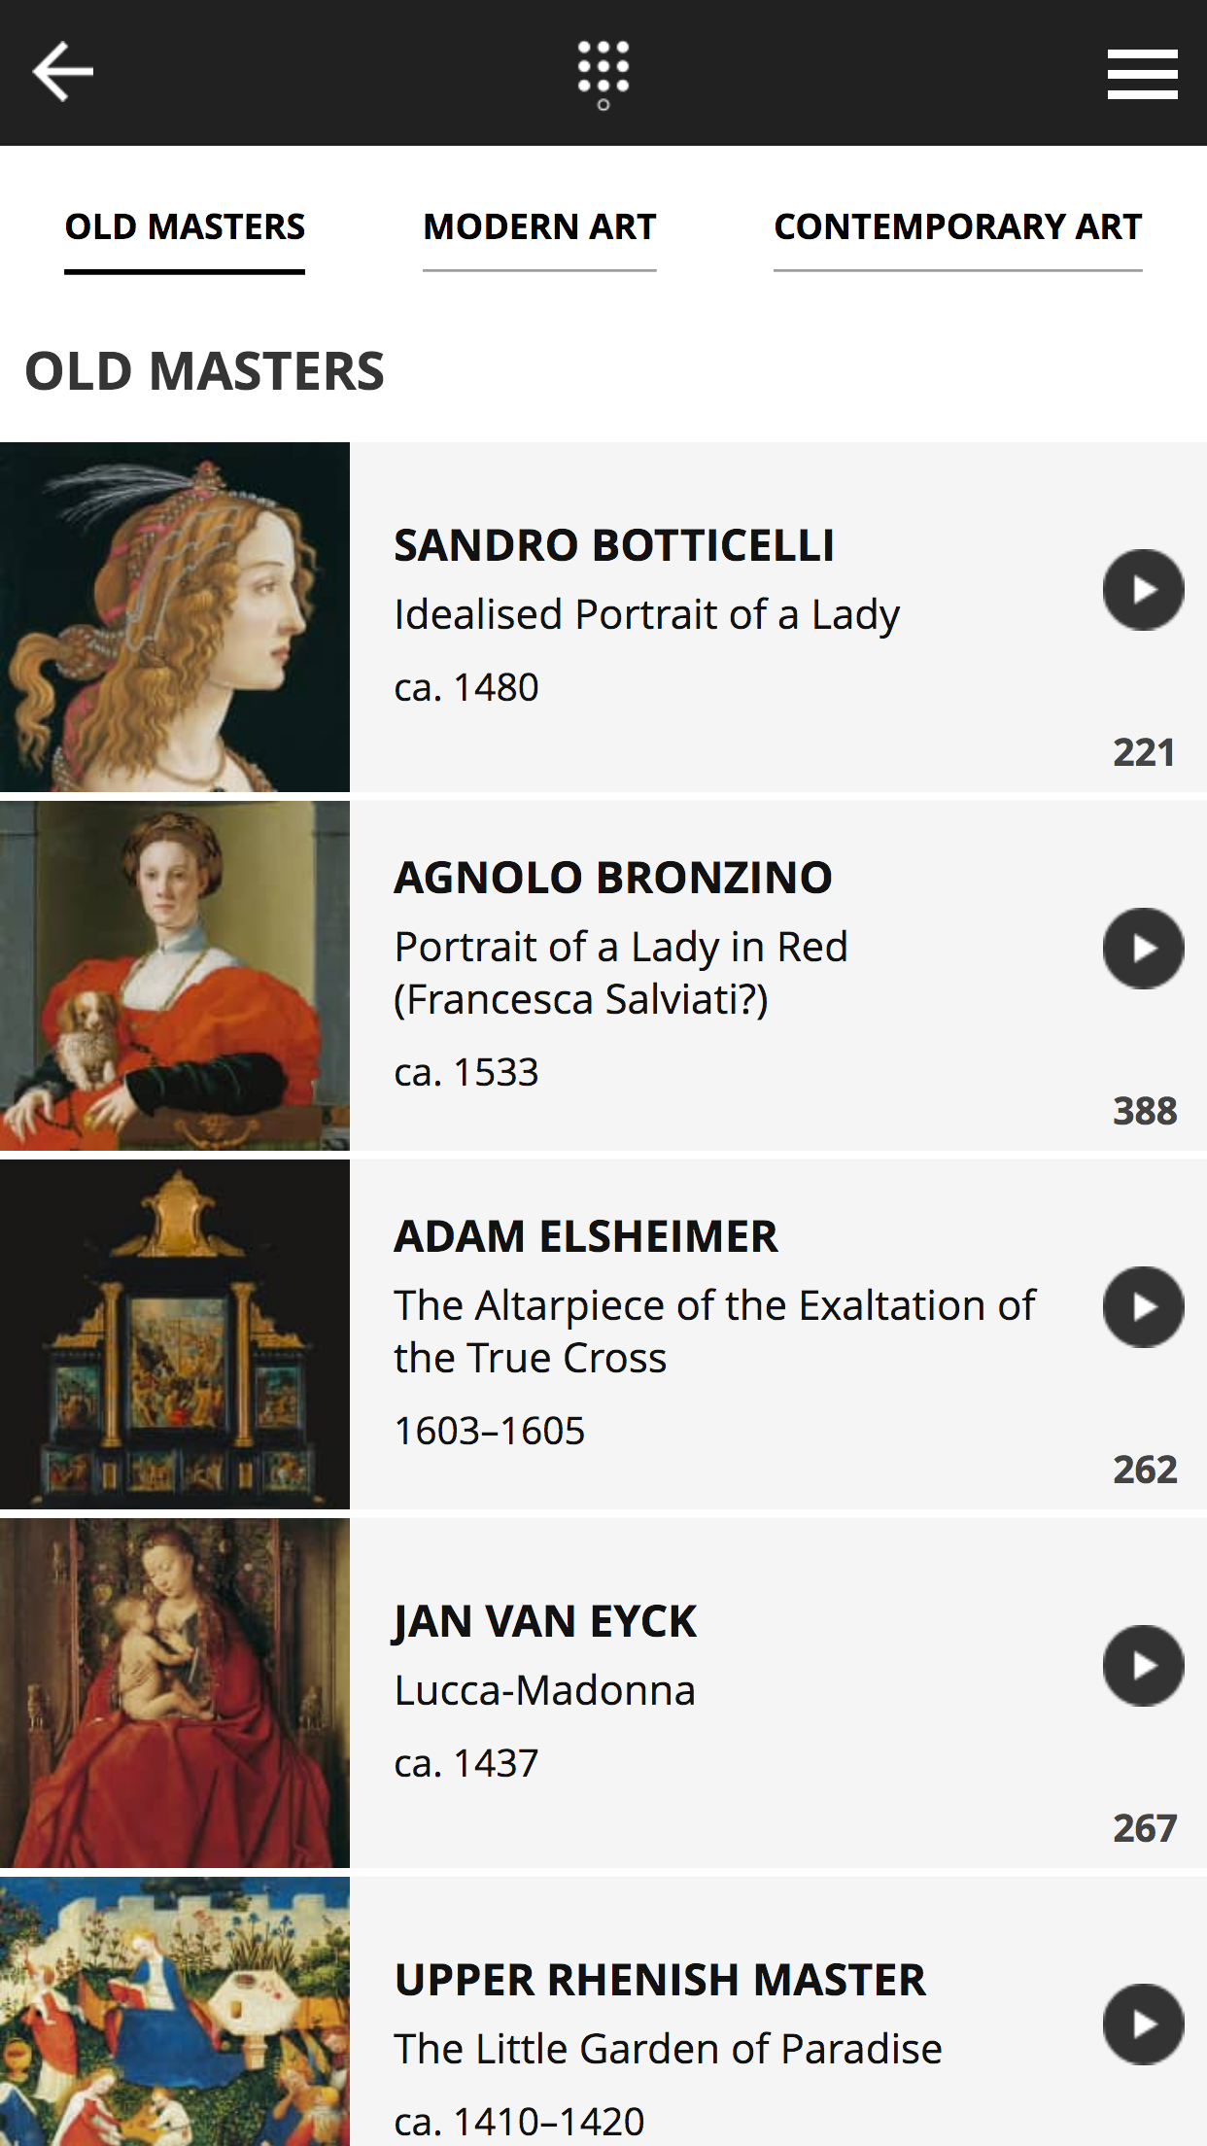Open the Lady in Red thumbnail
Image resolution: width=1207 pixels, height=2146 pixels.
175,976
